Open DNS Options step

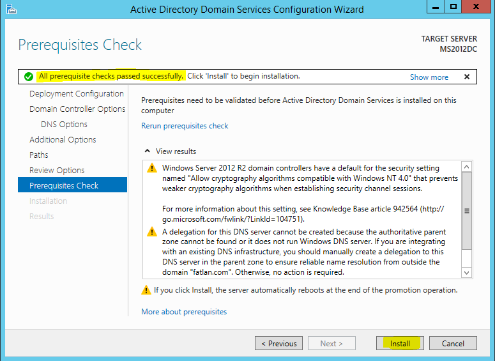pyautogui.click(x=64, y=125)
